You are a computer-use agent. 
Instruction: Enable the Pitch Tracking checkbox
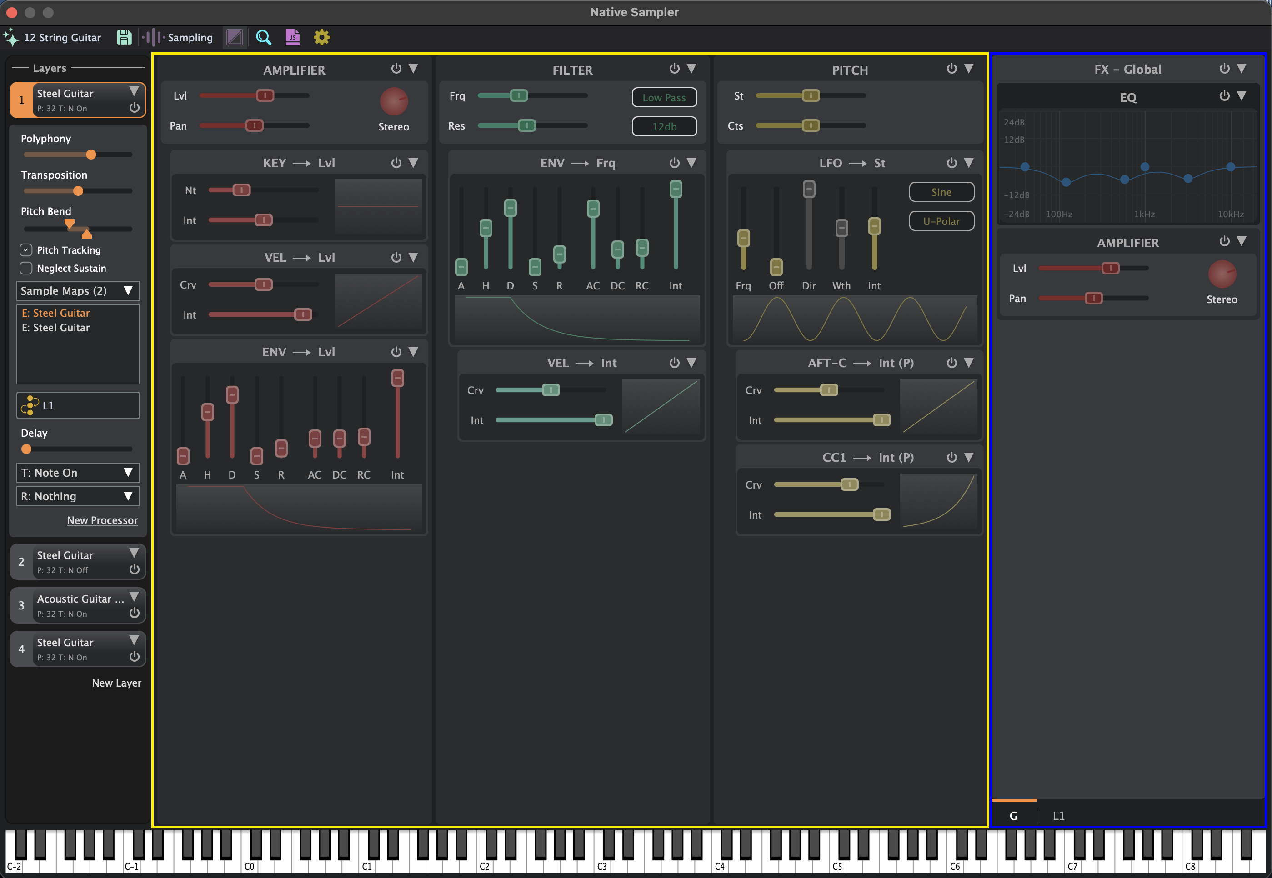click(26, 250)
